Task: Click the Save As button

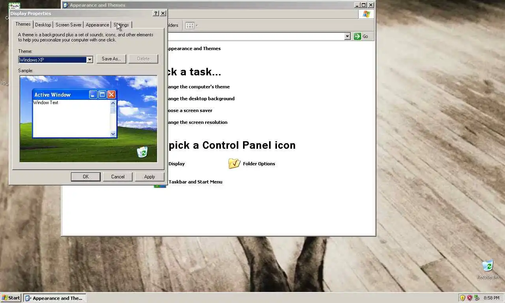Action: [111, 59]
